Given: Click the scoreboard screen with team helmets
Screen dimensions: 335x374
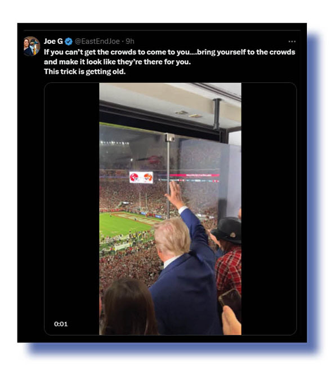Looking at the screenshot, I should [141, 177].
